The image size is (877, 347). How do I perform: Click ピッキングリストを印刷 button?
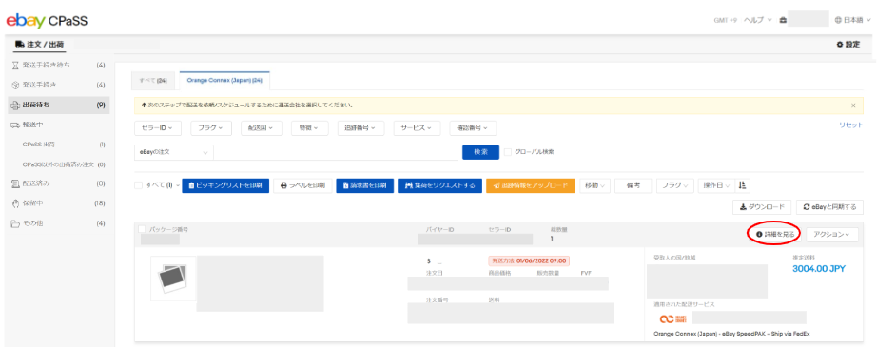pyautogui.click(x=225, y=185)
